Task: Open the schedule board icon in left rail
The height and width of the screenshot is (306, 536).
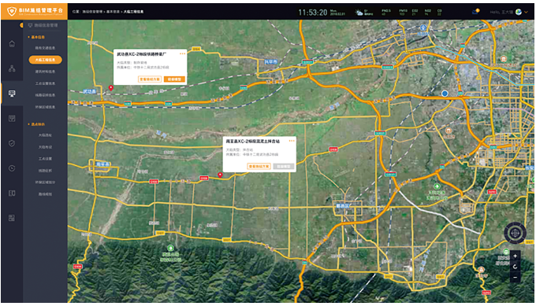Action: click(x=12, y=118)
